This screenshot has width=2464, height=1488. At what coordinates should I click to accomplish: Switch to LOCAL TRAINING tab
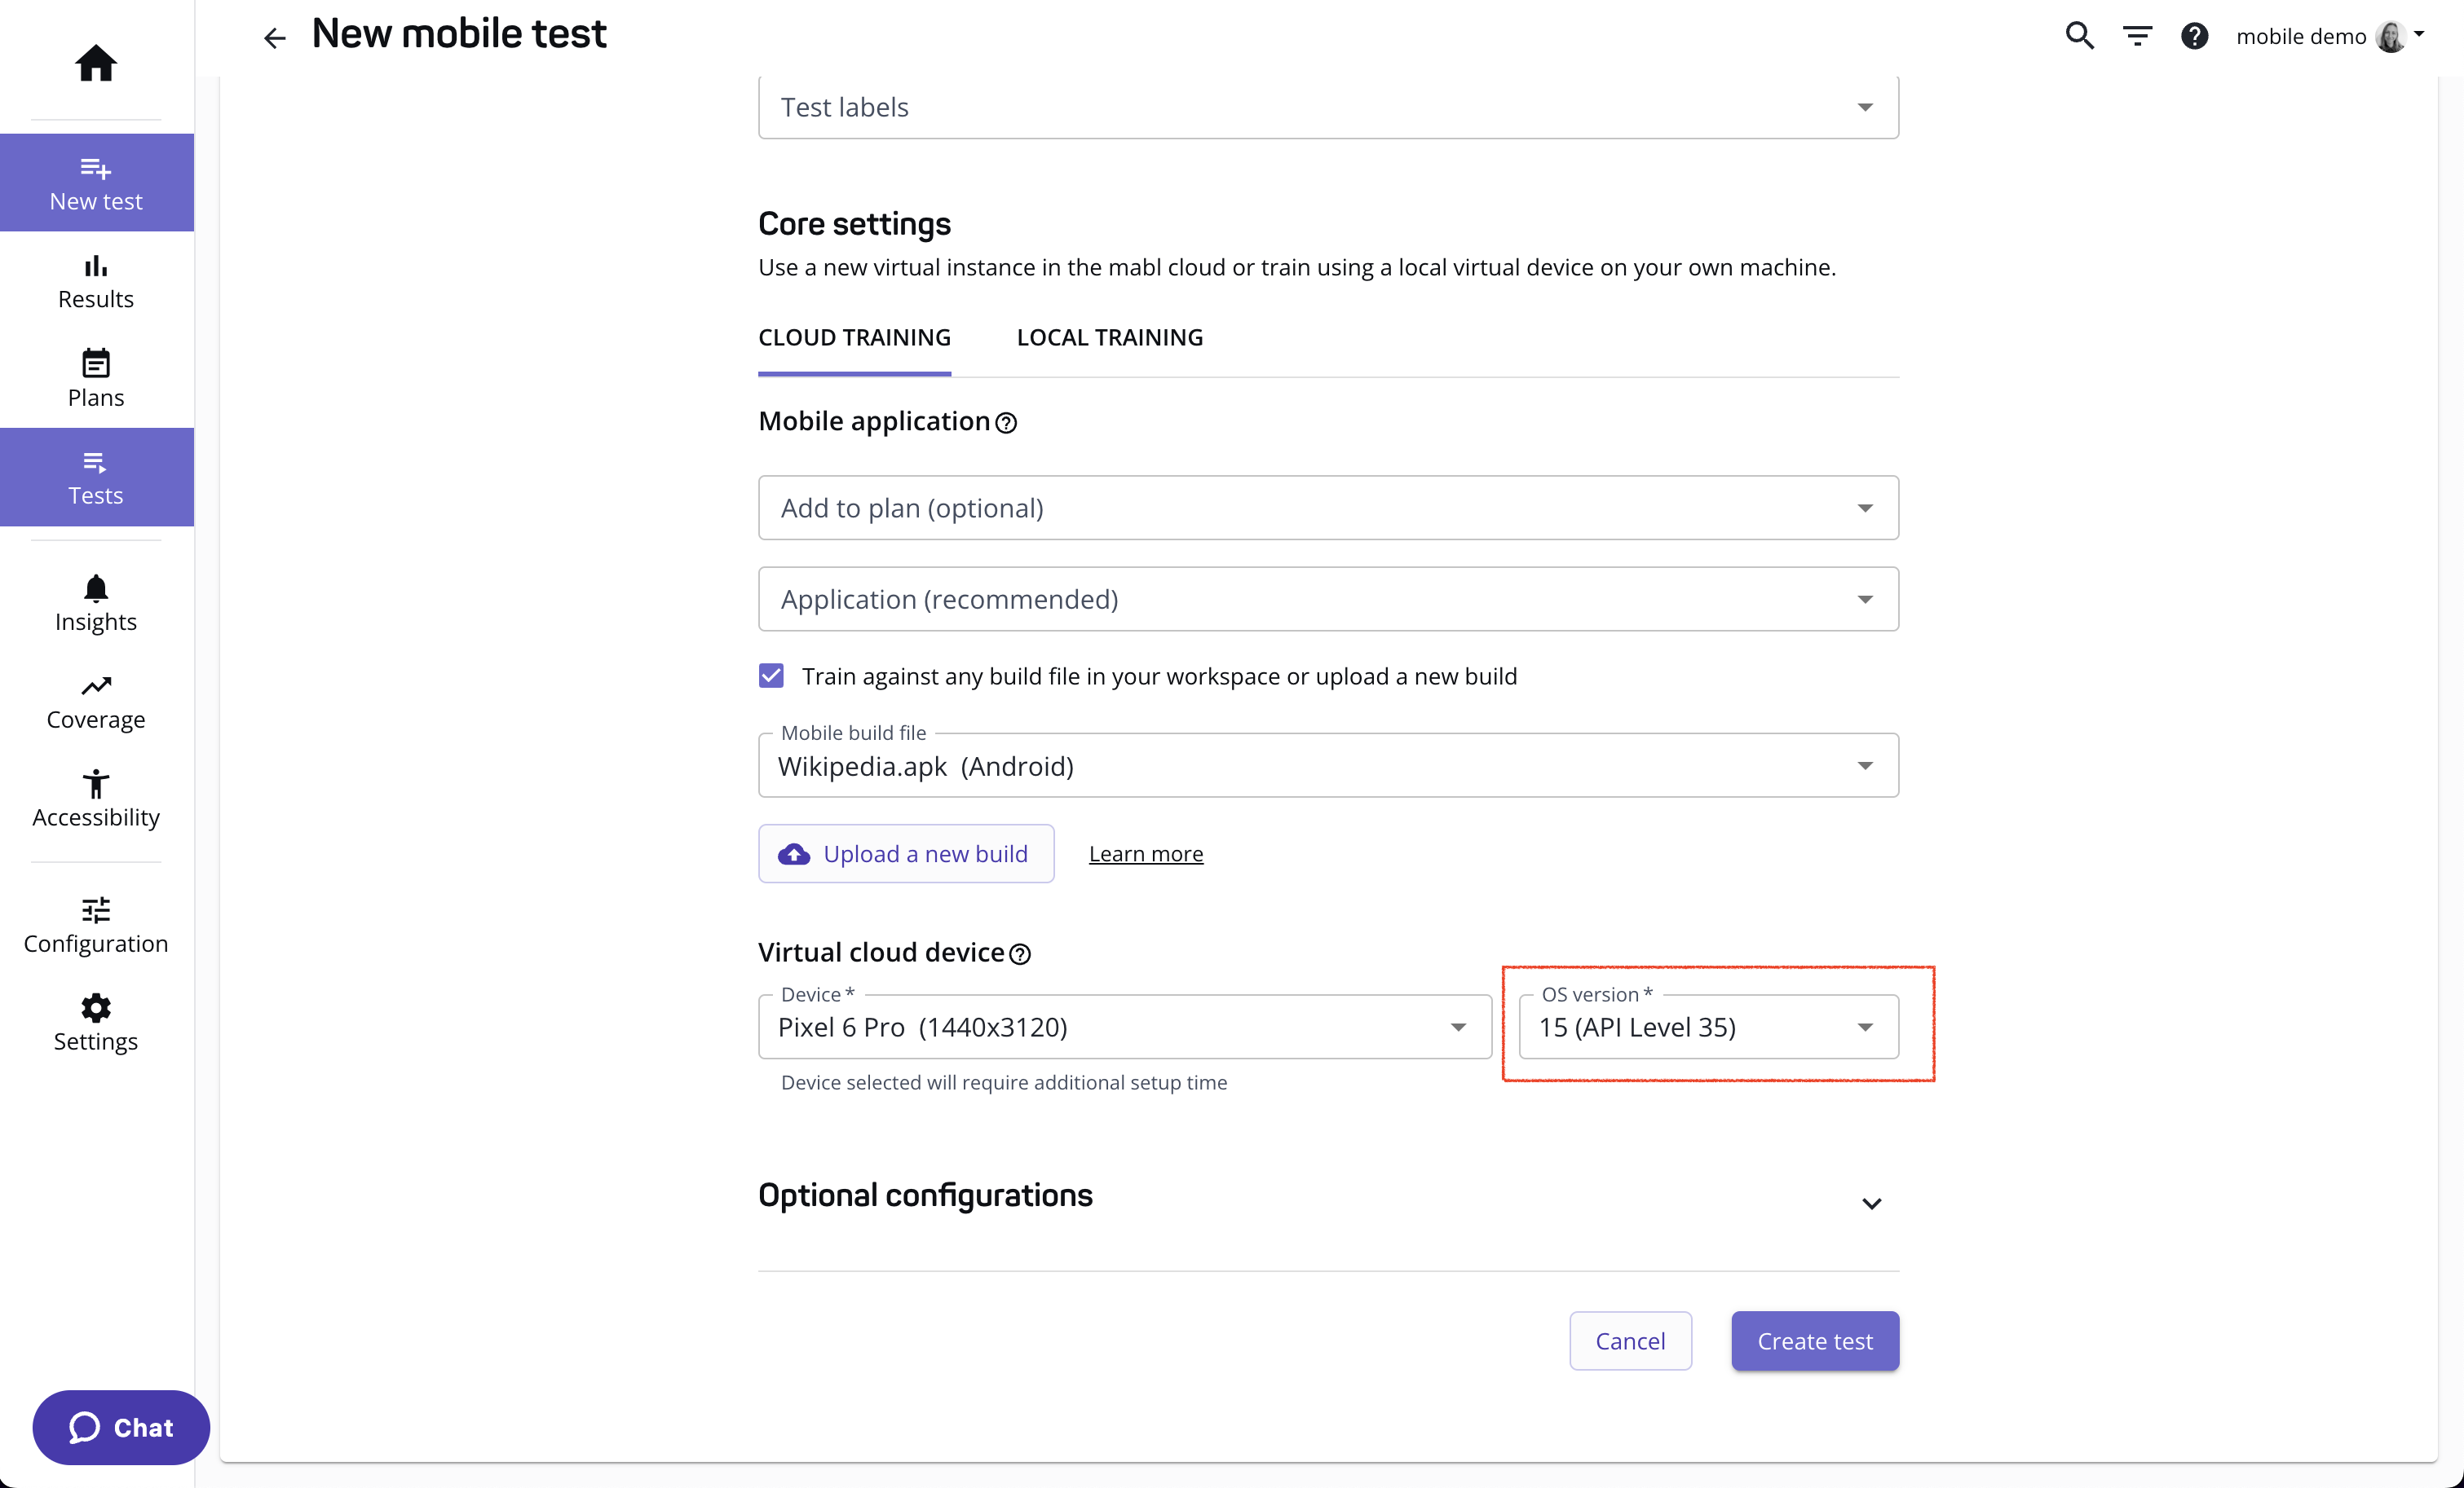[1109, 337]
